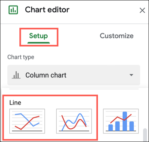The width and height of the screenshot is (149, 142).
Task: Open the Customize tab
Action: tap(117, 36)
